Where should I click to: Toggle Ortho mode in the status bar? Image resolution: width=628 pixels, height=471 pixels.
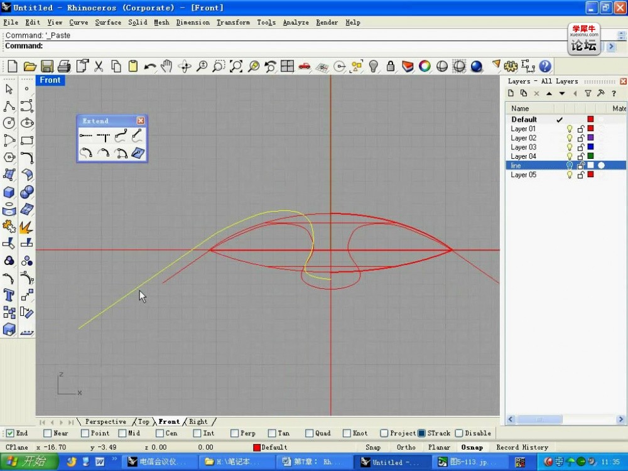coord(406,447)
